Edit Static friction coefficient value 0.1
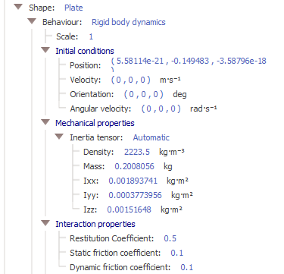Viewport: 284px width, 274px height. tap(177, 253)
